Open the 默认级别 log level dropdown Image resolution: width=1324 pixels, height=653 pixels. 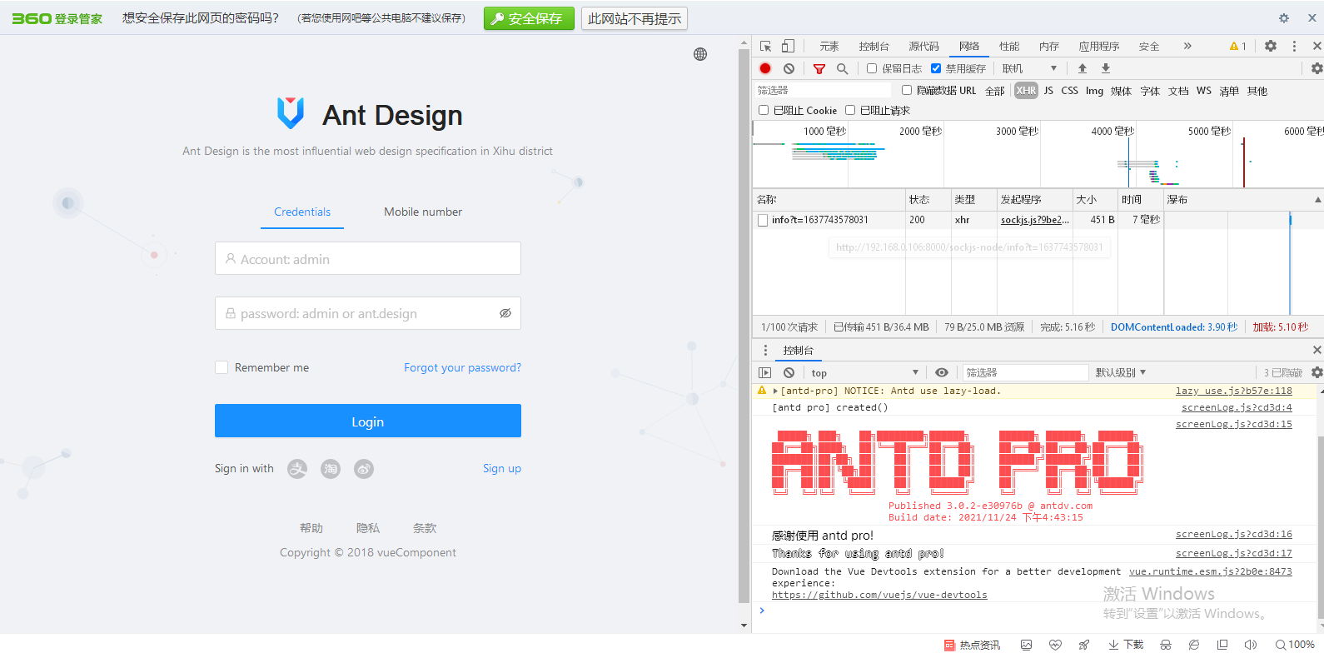point(1121,372)
